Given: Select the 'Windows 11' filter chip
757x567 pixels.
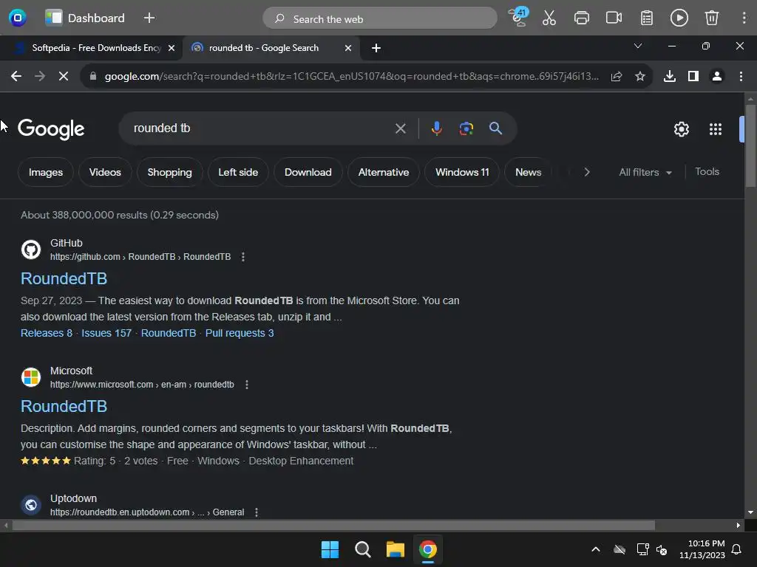Looking at the screenshot, I should pyautogui.click(x=462, y=172).
